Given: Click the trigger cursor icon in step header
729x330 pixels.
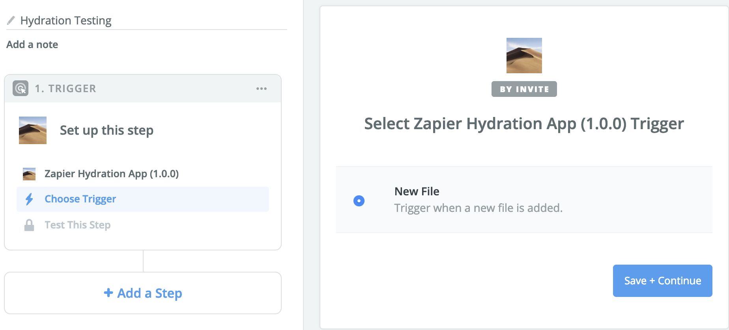Looking at the screenshot, I should (x=21, y=88).
